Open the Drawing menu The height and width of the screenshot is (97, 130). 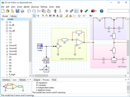click(35, 7)
